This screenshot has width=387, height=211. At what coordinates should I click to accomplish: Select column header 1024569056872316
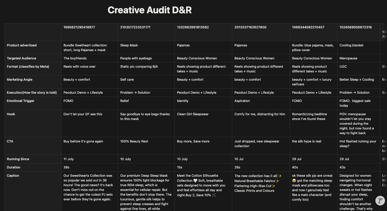click(x=356, y=27)
